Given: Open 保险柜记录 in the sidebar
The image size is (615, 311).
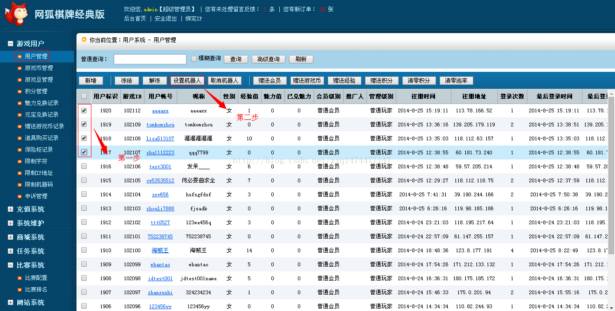Looking at the screenshot, I should (39, 150).
